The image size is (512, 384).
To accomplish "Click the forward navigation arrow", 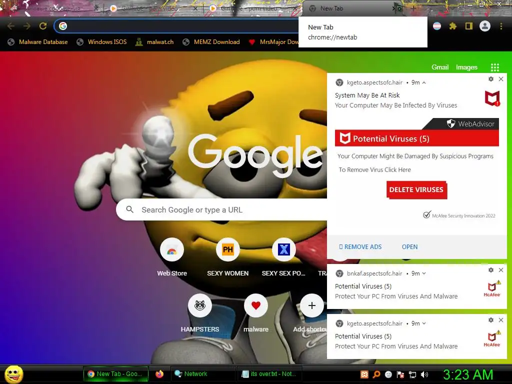I will (x=27, y=26).
